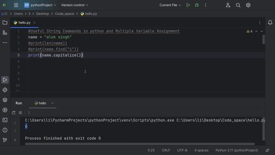Click the #print(name.find("i")) line
The height and width of the screenshot is (155, 275).
tap(53, 49)
